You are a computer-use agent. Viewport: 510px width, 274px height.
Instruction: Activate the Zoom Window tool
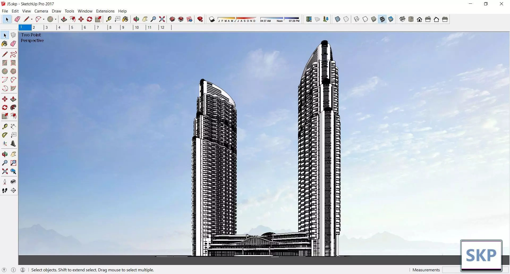click(13, 163)
